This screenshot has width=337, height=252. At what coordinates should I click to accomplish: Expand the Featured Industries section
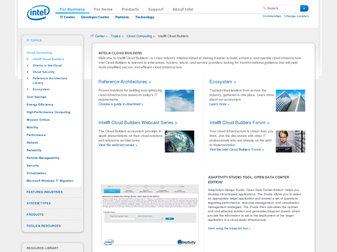coord(45,192)
